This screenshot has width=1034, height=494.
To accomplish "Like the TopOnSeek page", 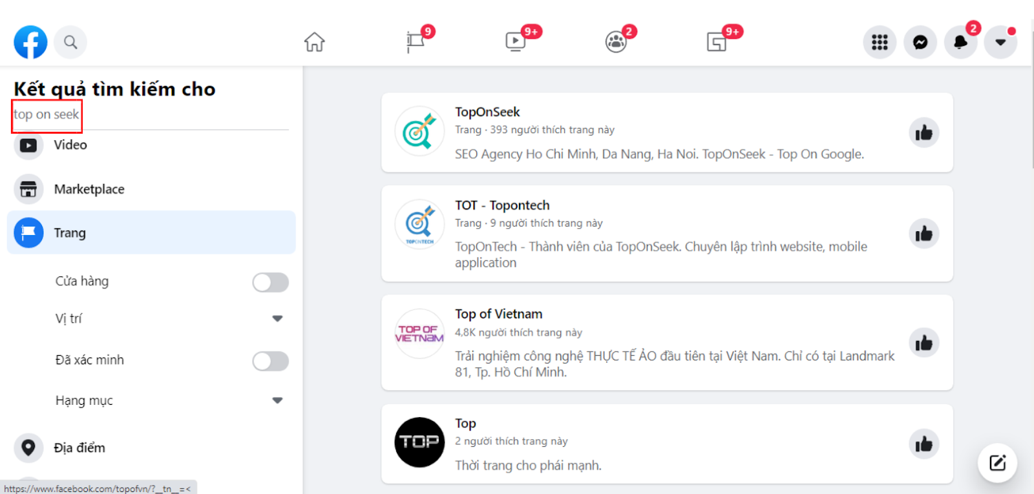I will pos(923,133).
